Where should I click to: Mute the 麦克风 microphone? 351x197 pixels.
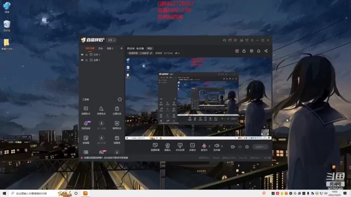[204, 147]
